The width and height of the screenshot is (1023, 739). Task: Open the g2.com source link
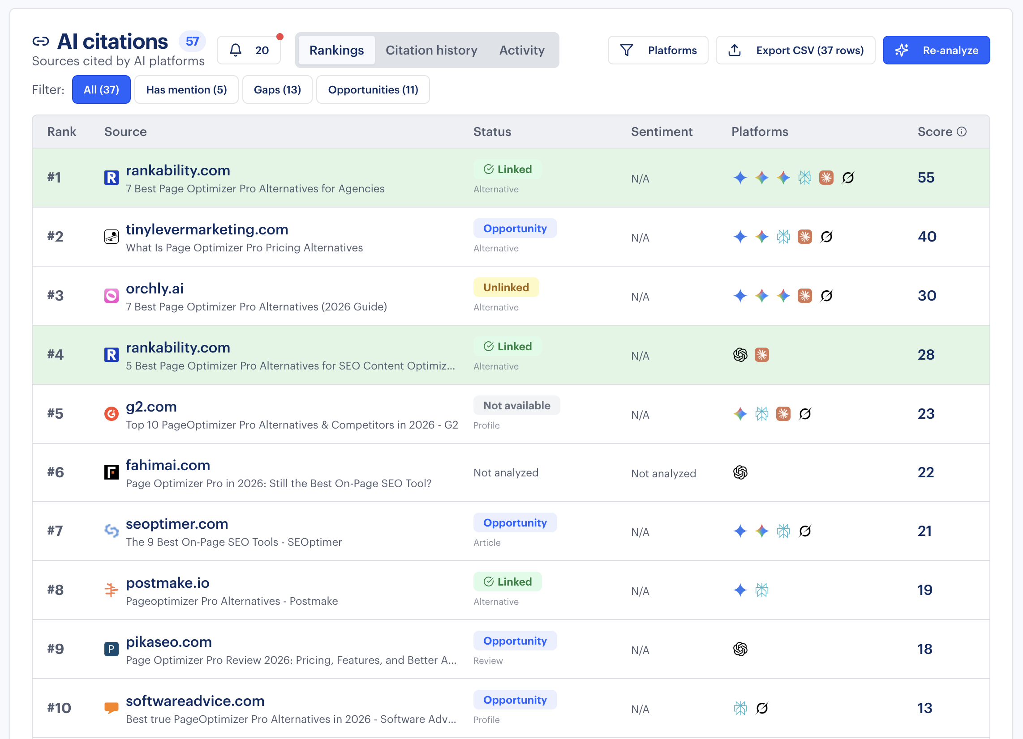coord(151,407)
